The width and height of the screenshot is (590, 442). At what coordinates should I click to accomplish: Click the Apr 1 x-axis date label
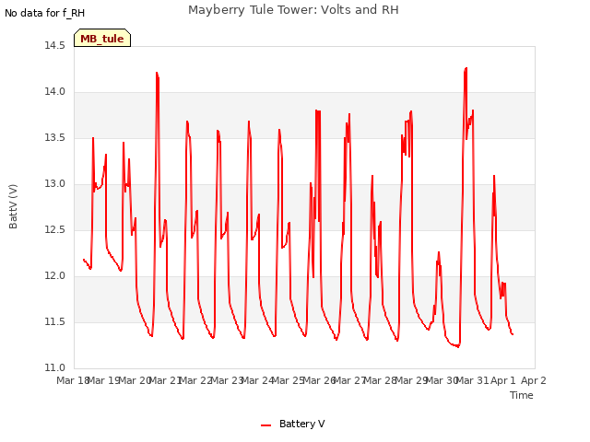tap(503, 380)
